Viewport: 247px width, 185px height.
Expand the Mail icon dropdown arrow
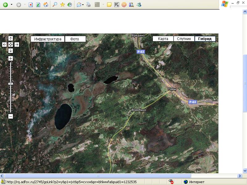tap(83, 5)
